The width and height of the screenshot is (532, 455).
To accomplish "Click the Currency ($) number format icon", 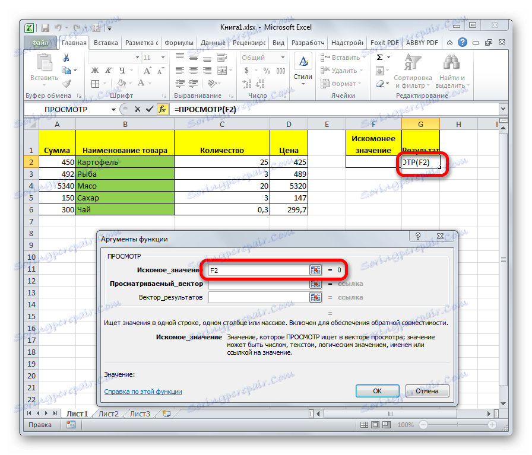I will point(246,71).
